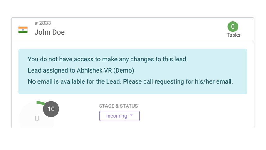Click the India flag icon
The height and width of the screenshot is (150, 266).
pyautogui.click(x=23, y=30)
